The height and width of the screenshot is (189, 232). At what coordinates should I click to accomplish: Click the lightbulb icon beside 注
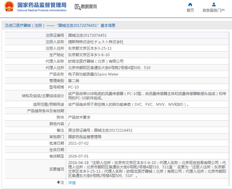pyautogui.click(x=58, y=183)
